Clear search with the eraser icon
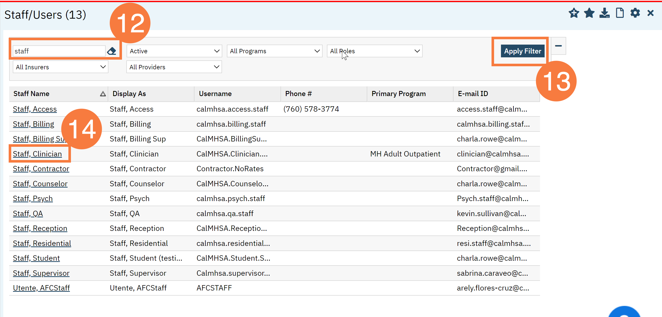 click(x=112, y=51)
